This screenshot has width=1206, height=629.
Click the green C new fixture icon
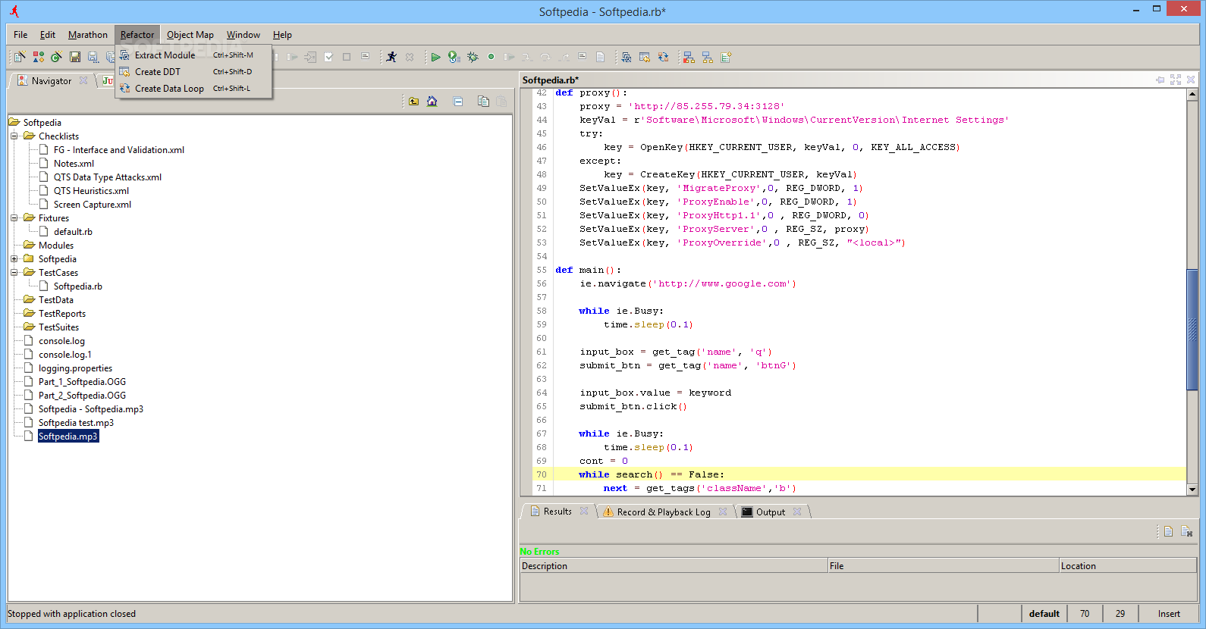click(x=56, y=57)
